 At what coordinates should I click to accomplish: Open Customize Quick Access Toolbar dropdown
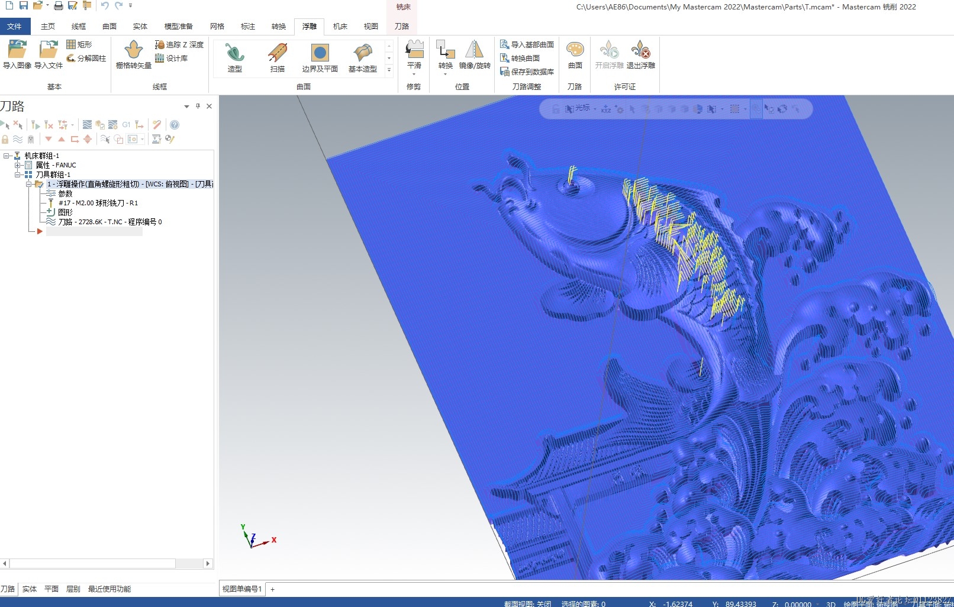[130, 5]
